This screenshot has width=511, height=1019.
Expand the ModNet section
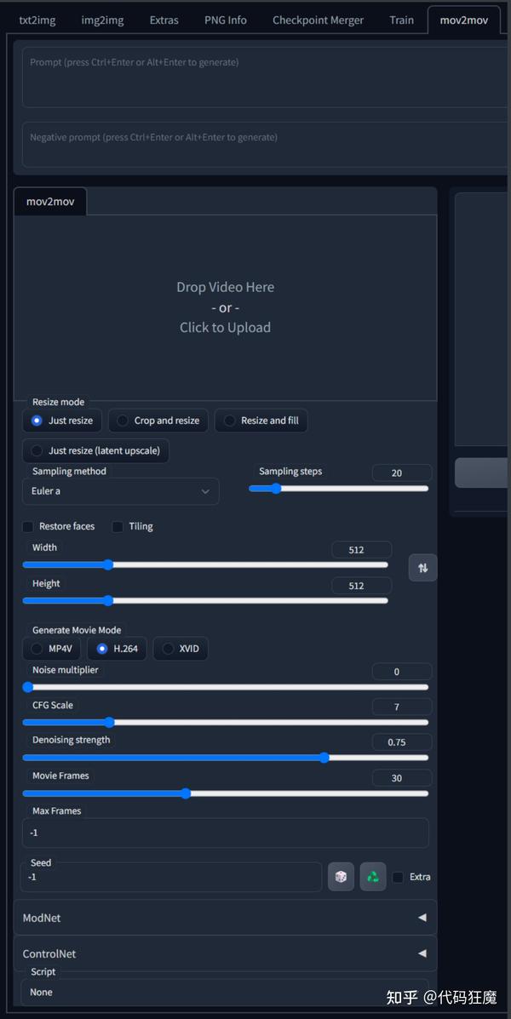pos(225,918)
